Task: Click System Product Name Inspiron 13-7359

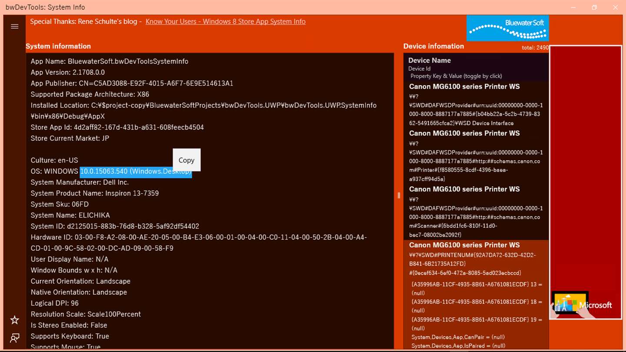Action: click(x=95, y=193)
